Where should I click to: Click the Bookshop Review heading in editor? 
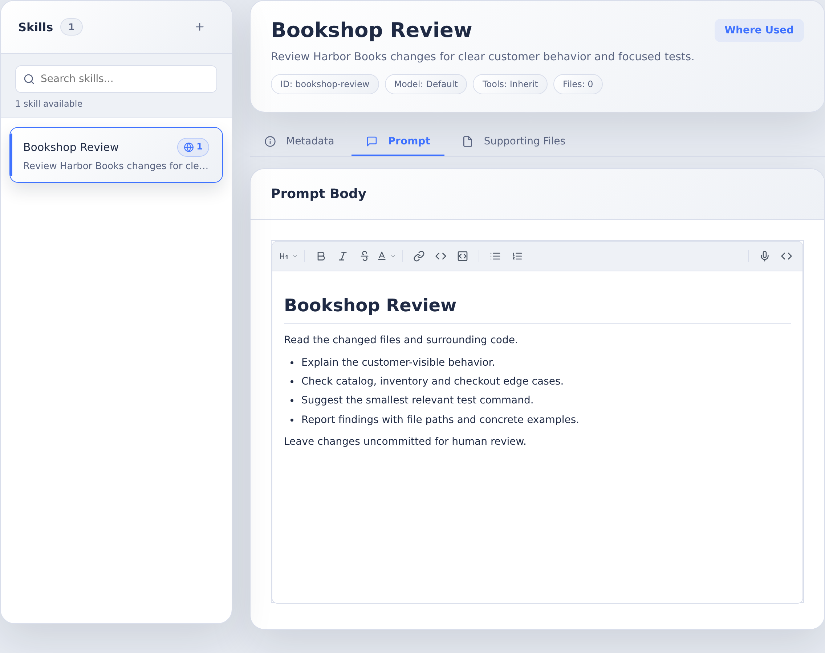coord(370,305)
